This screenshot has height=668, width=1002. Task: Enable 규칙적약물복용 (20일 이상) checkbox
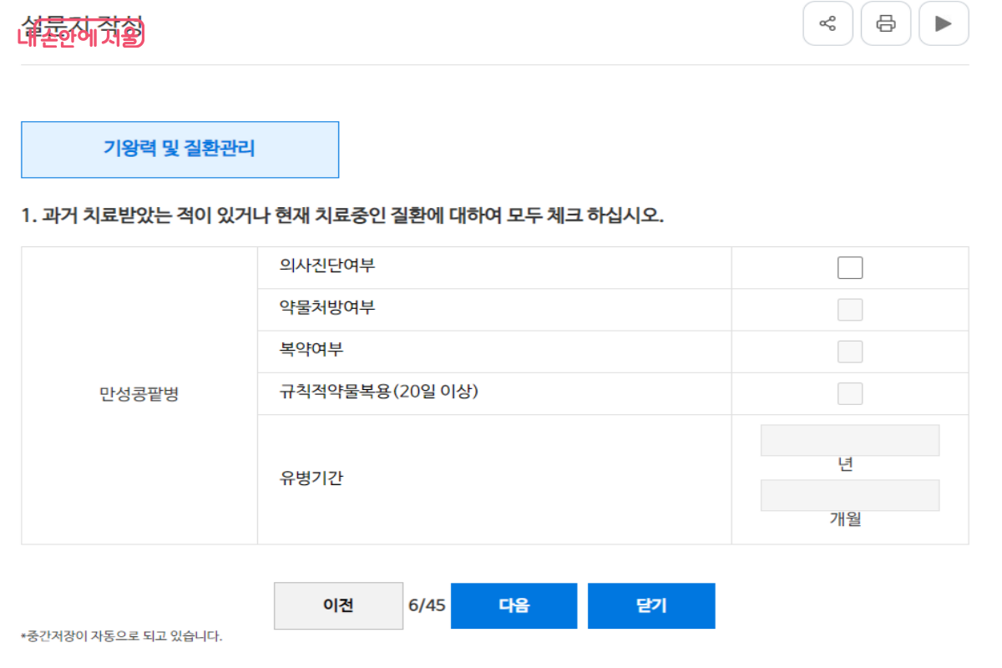pos(850,393)
